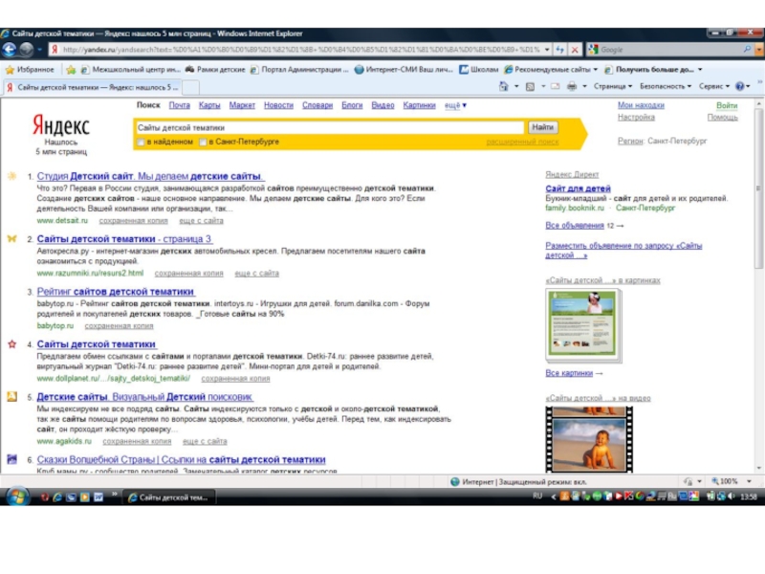Open the 'Сайт для детей' ad link
This screenshot has height=574, width=765.
[x=578, y=188]
